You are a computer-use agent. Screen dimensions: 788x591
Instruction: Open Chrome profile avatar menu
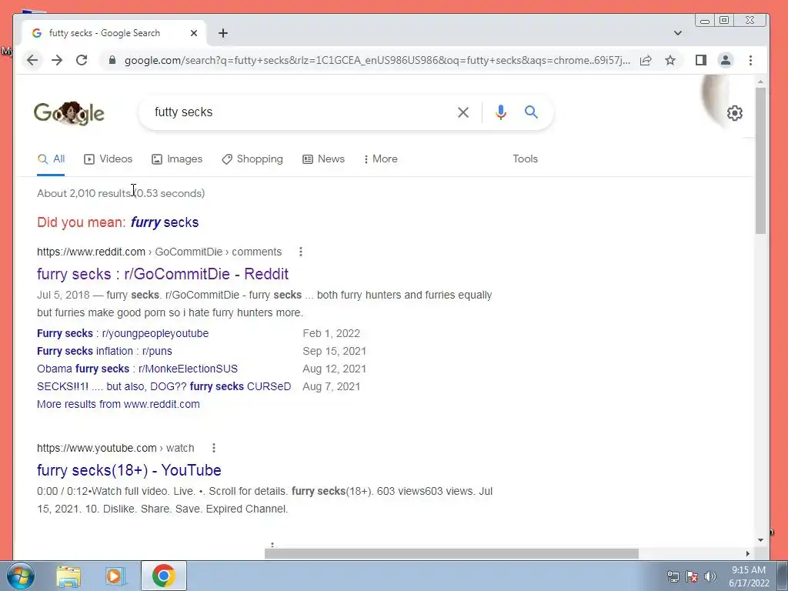[725, 60]
